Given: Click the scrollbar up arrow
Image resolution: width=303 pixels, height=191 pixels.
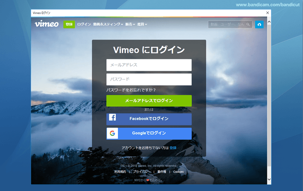Looking at the screenshot, I should pyautogui.click(x=269, y=22).
